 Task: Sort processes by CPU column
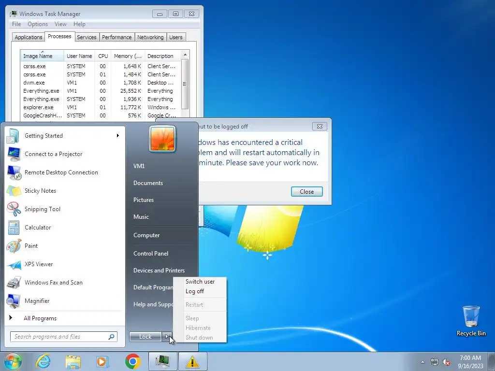click(103, 56)
